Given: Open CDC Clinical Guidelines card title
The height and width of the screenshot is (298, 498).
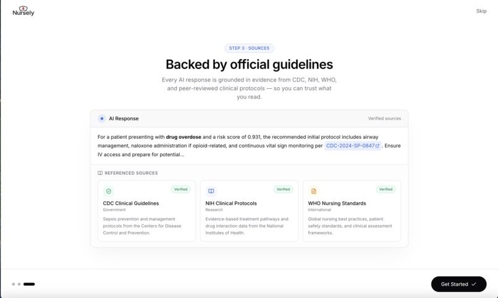Looking at the screenshot, I should click(x=131, y=203).
